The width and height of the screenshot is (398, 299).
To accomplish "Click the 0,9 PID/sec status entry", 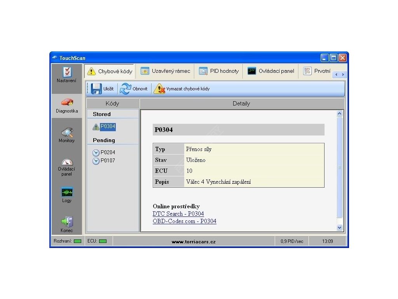I will click(292, 241).
